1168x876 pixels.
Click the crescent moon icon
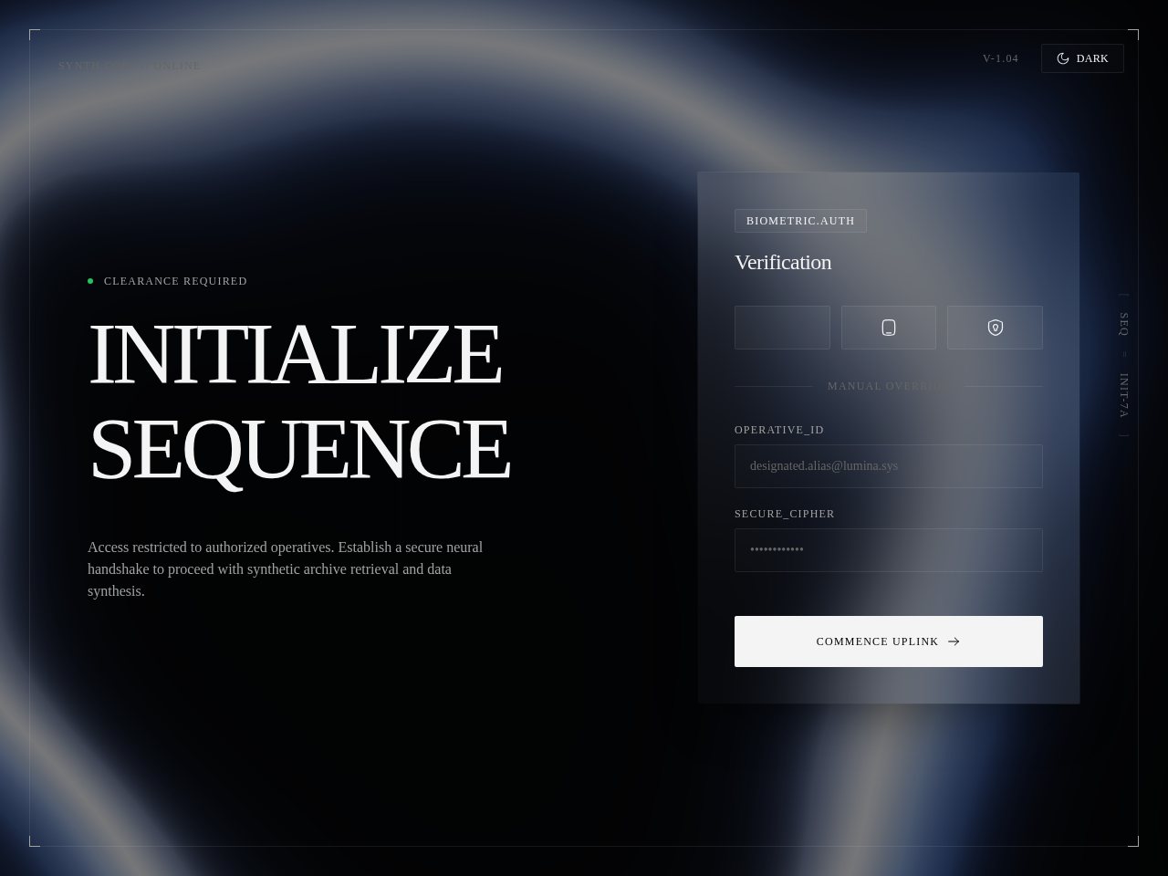pyautogui.click(x=1063, y=58)
